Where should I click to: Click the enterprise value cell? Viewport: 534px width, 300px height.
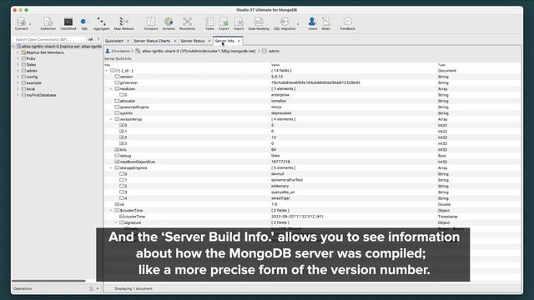click(x=280, y=95)
